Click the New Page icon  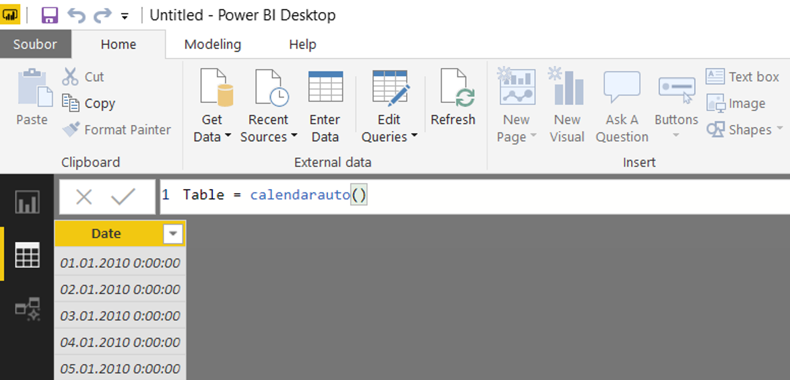pyautogui.click(x=516, y=87)
